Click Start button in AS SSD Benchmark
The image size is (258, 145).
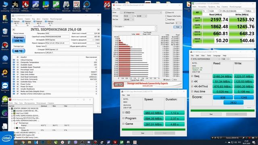[x=211, y=114]
